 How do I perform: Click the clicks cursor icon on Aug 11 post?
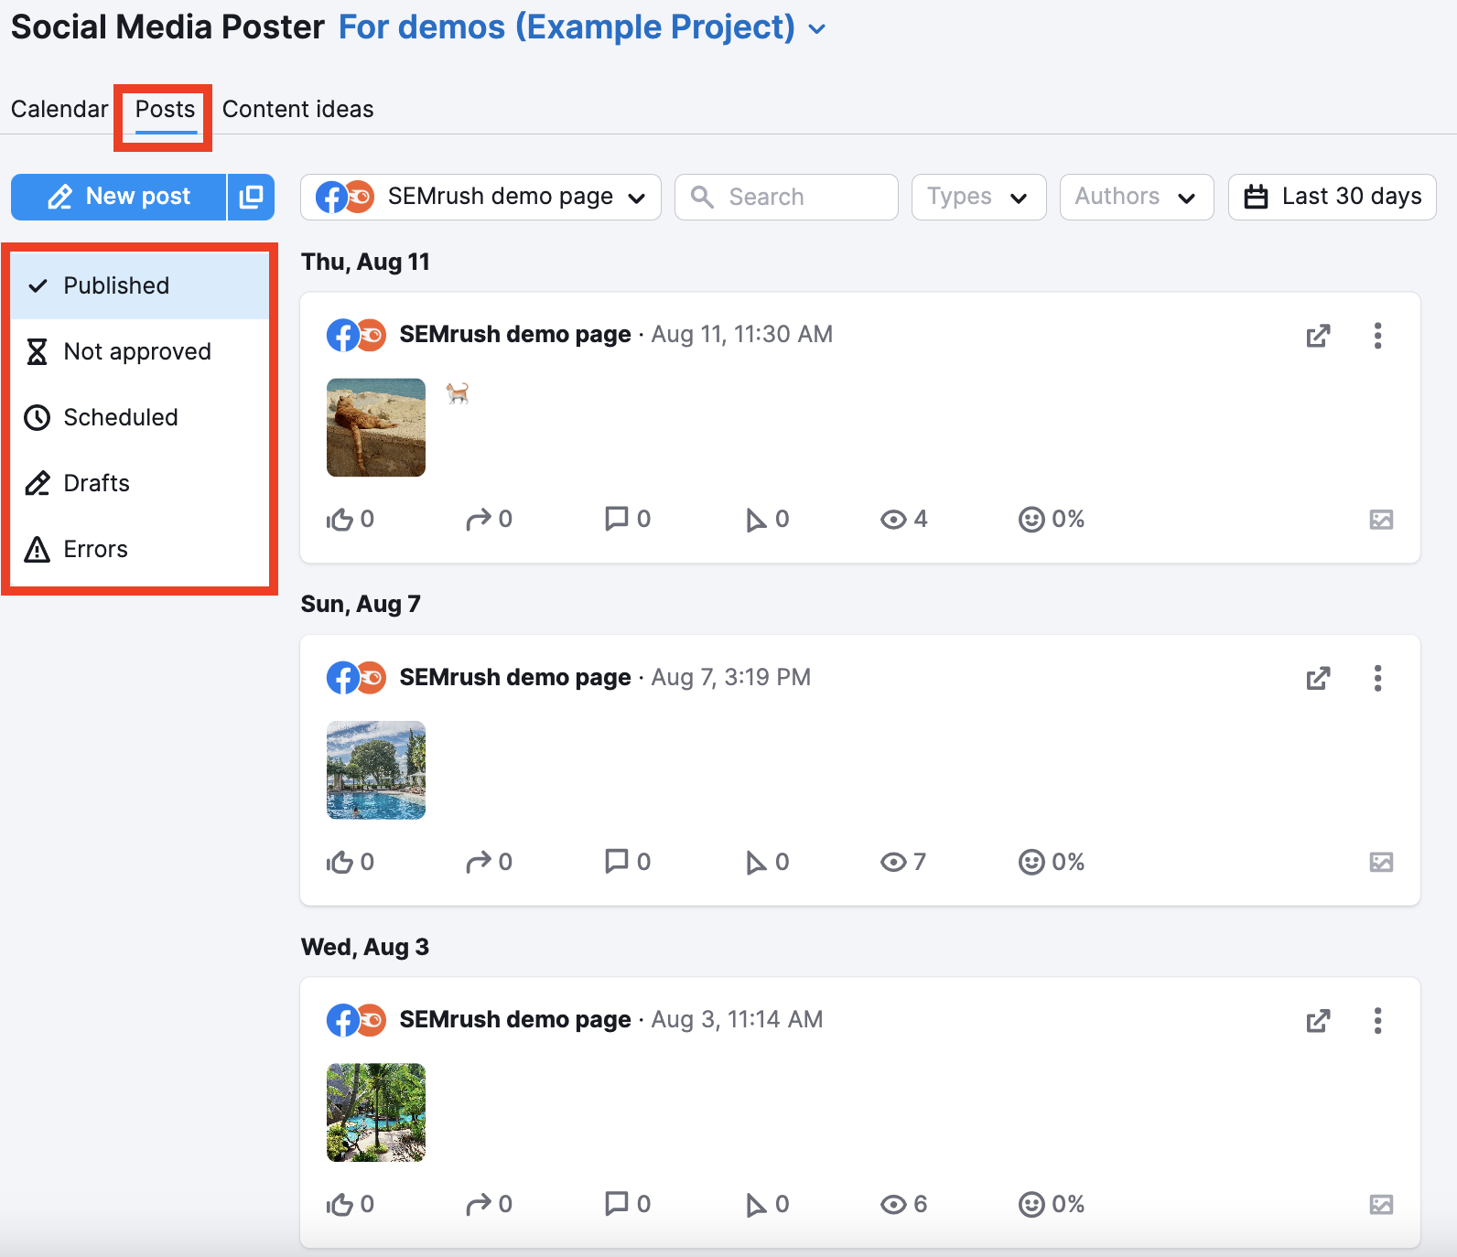point(756,520)
